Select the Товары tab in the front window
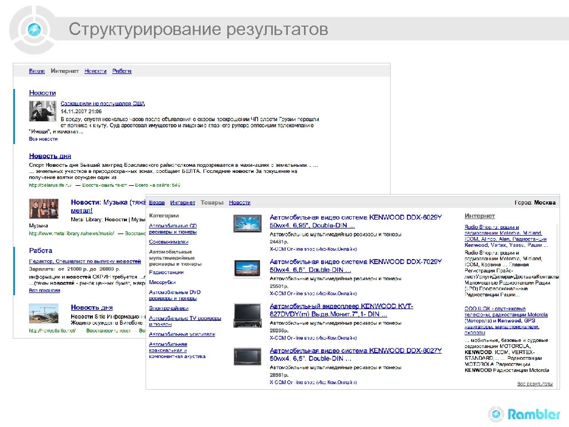569x427 pixels. pyautogui.click(x=212, y=202)
